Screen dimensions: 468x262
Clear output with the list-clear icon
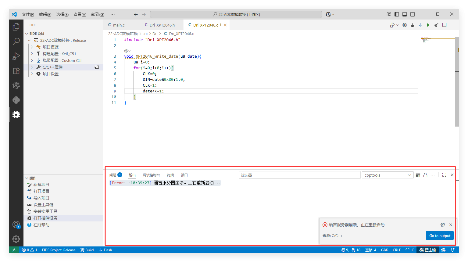[418, 175]
